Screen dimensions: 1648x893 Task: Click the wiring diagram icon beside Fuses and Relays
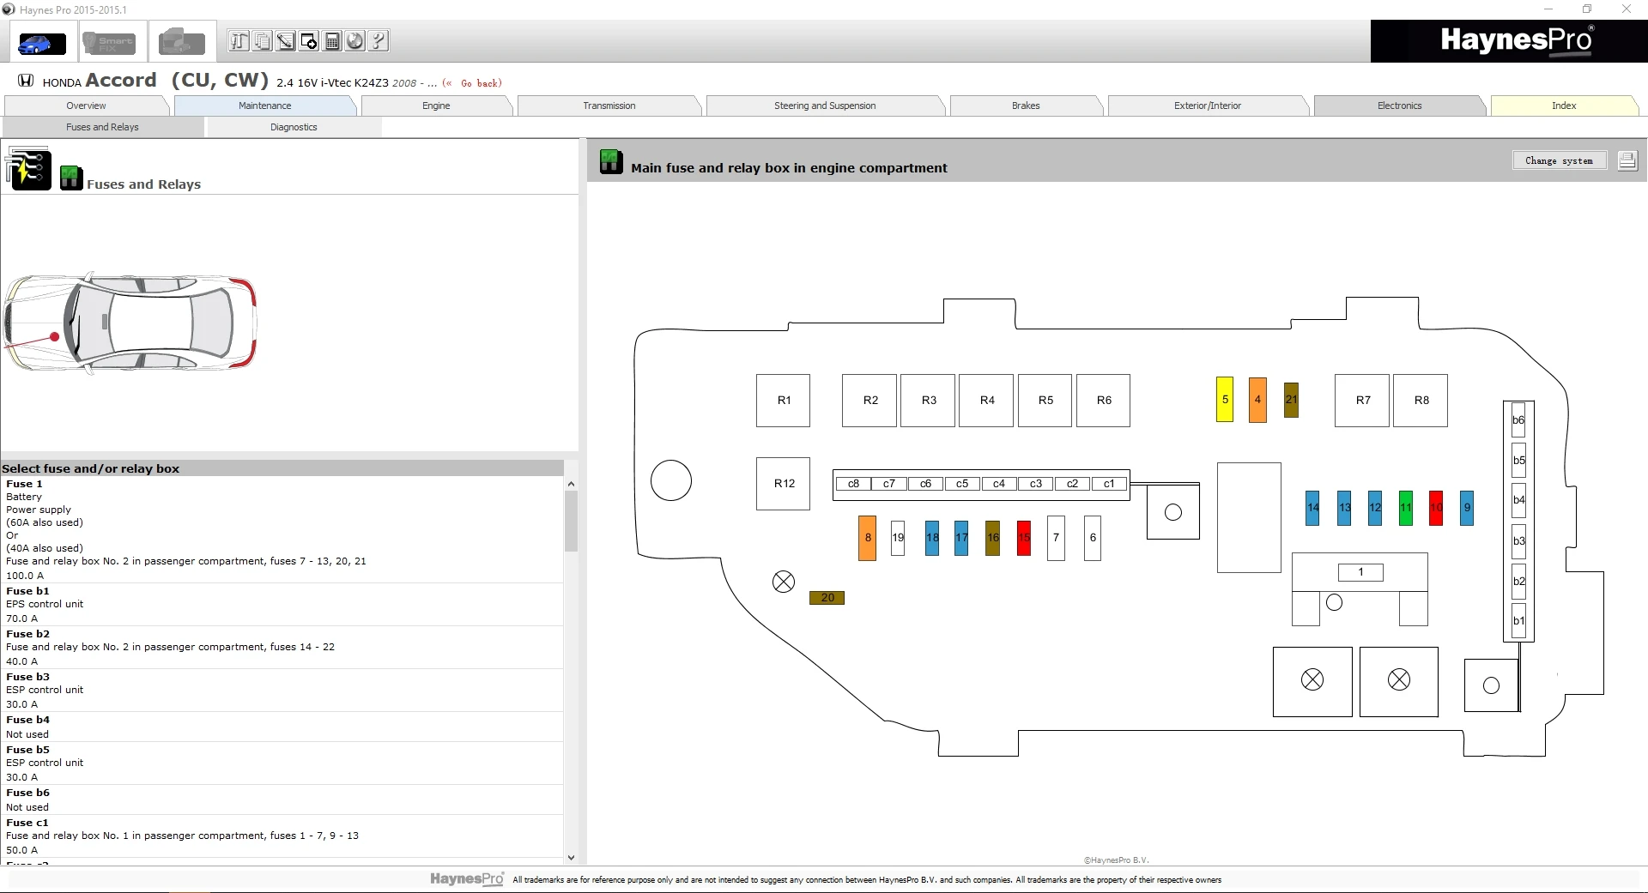[x=28, y=168]
